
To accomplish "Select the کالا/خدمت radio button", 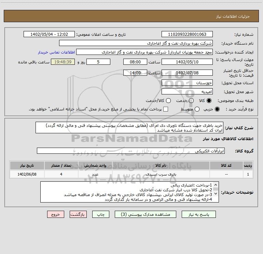I will coord(168,101).
